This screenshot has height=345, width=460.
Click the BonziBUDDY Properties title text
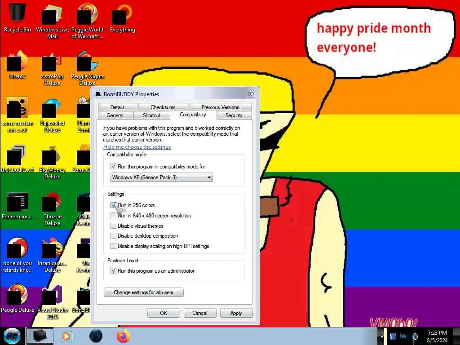(131, 94)
